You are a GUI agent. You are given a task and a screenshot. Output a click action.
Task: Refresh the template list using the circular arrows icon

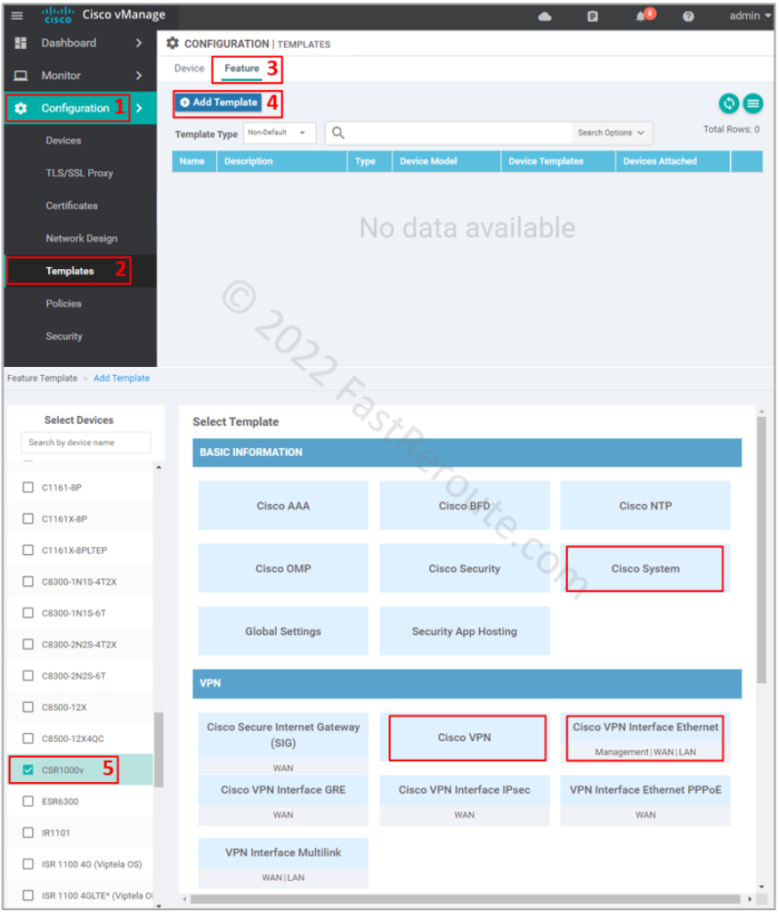click(x=728, y=103)
